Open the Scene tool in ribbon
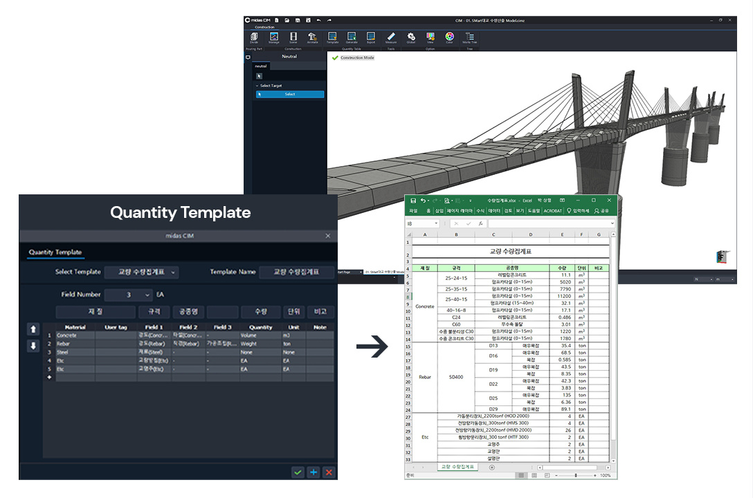Screen dimensions: 753x498 (293, 37)
